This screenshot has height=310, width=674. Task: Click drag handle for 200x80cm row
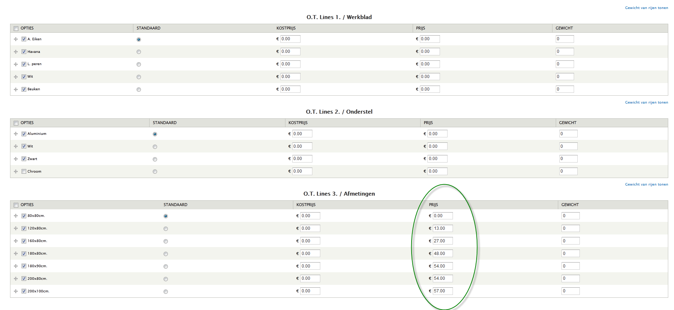pyautogui.click(x=16, y=279)
